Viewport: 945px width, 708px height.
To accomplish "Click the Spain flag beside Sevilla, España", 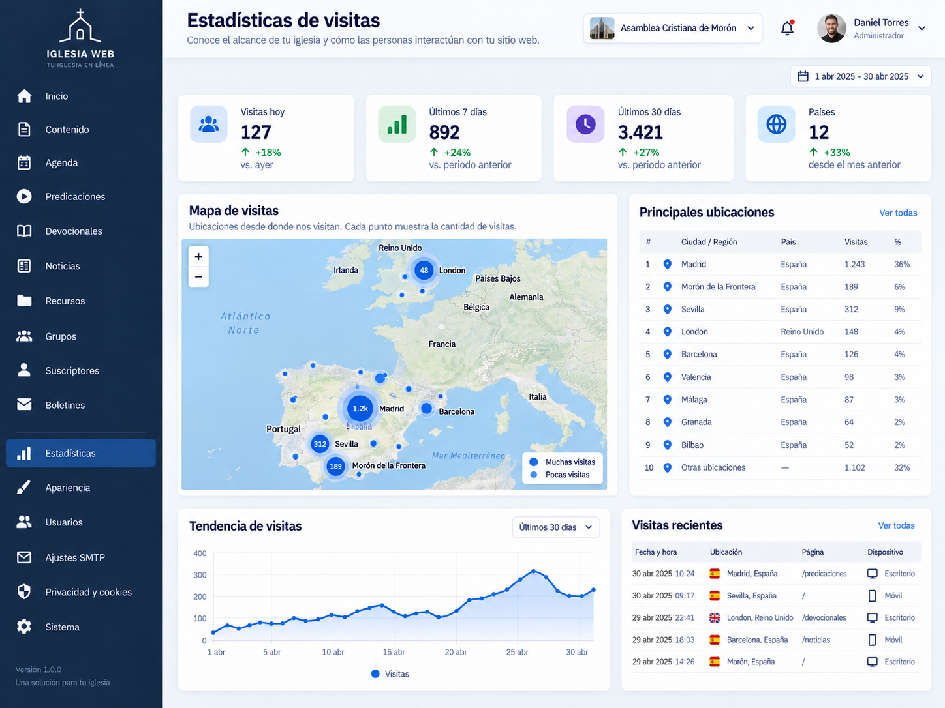I will [715, 596].
